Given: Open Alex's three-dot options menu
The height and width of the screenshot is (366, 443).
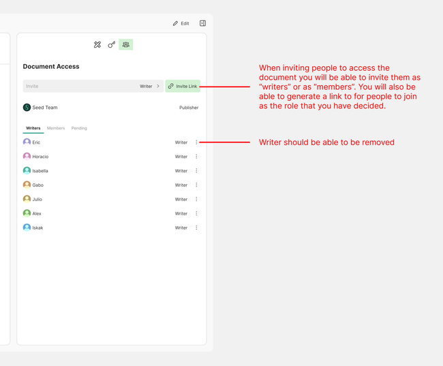Looking at the screenshot, I should pyautogui.click(x=196, y=213).
